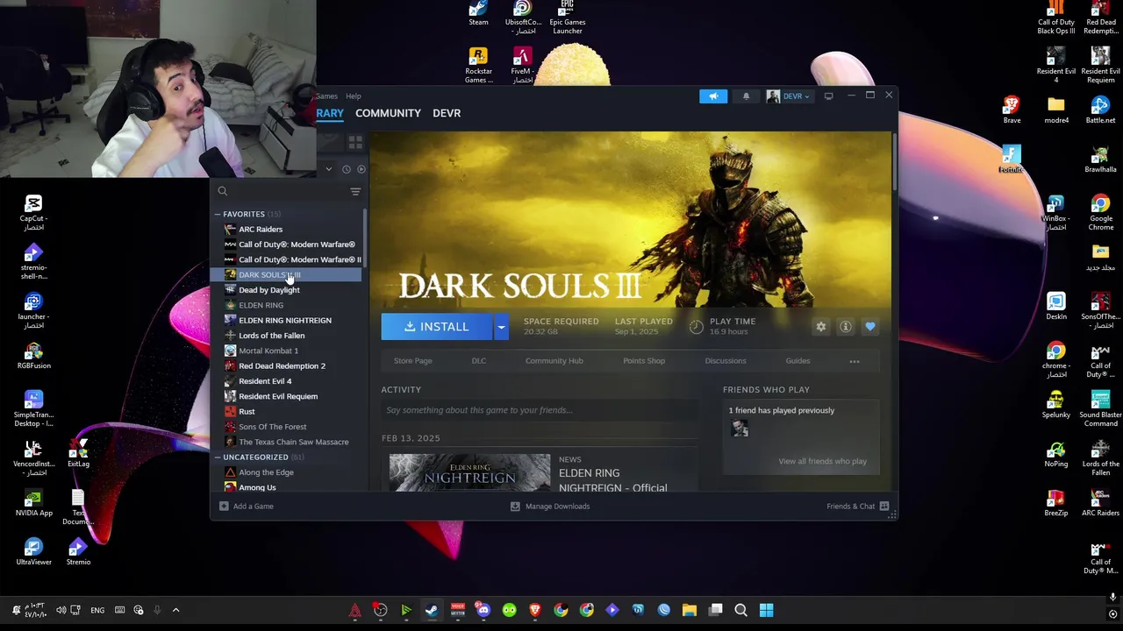Select Resident Evil 4 in library
The height and width of the screenshot is (631, 1123).
(265, 381)
